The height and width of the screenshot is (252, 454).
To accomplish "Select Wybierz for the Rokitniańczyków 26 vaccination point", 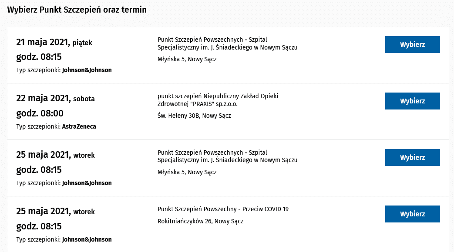I will click(x=412, y=214).
